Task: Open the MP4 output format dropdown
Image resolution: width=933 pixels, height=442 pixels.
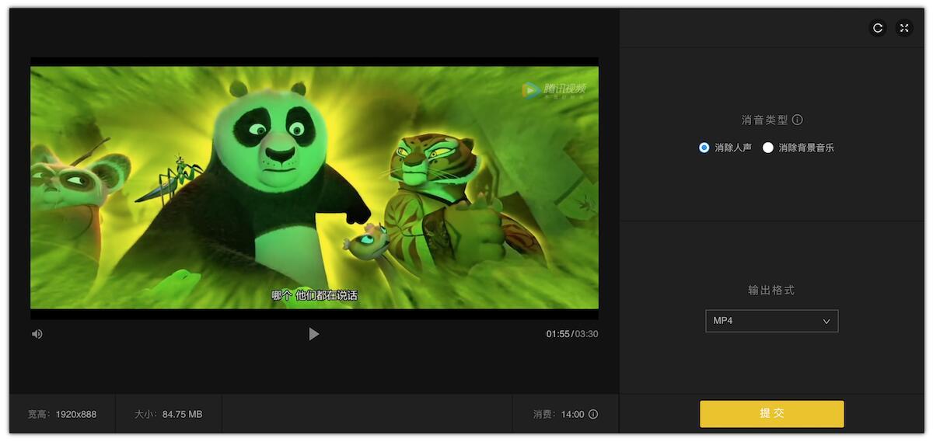Action: (x=771, y=321)
